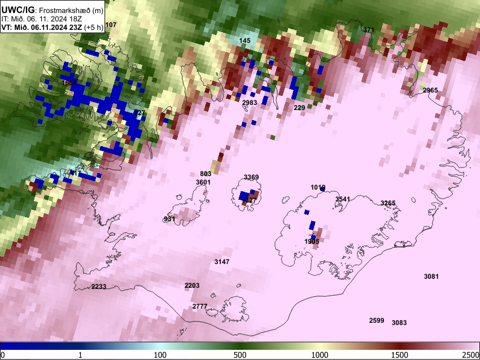480x360 pixels.
Task: Click the dark red color scale segment above 1500
Action: tap(400, 346)
